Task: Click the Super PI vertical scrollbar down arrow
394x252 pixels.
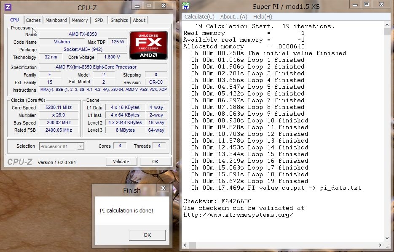Action: [387, 238]
